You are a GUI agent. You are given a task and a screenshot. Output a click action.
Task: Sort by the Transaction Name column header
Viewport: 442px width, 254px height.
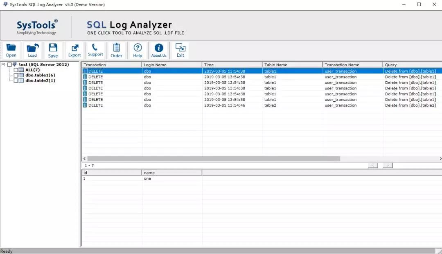[x=353, y=65]
